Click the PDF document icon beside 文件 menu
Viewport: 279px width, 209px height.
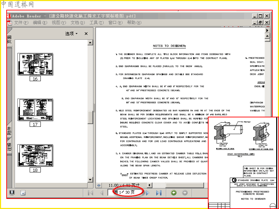pyautogui.click(x=10, y=23)
